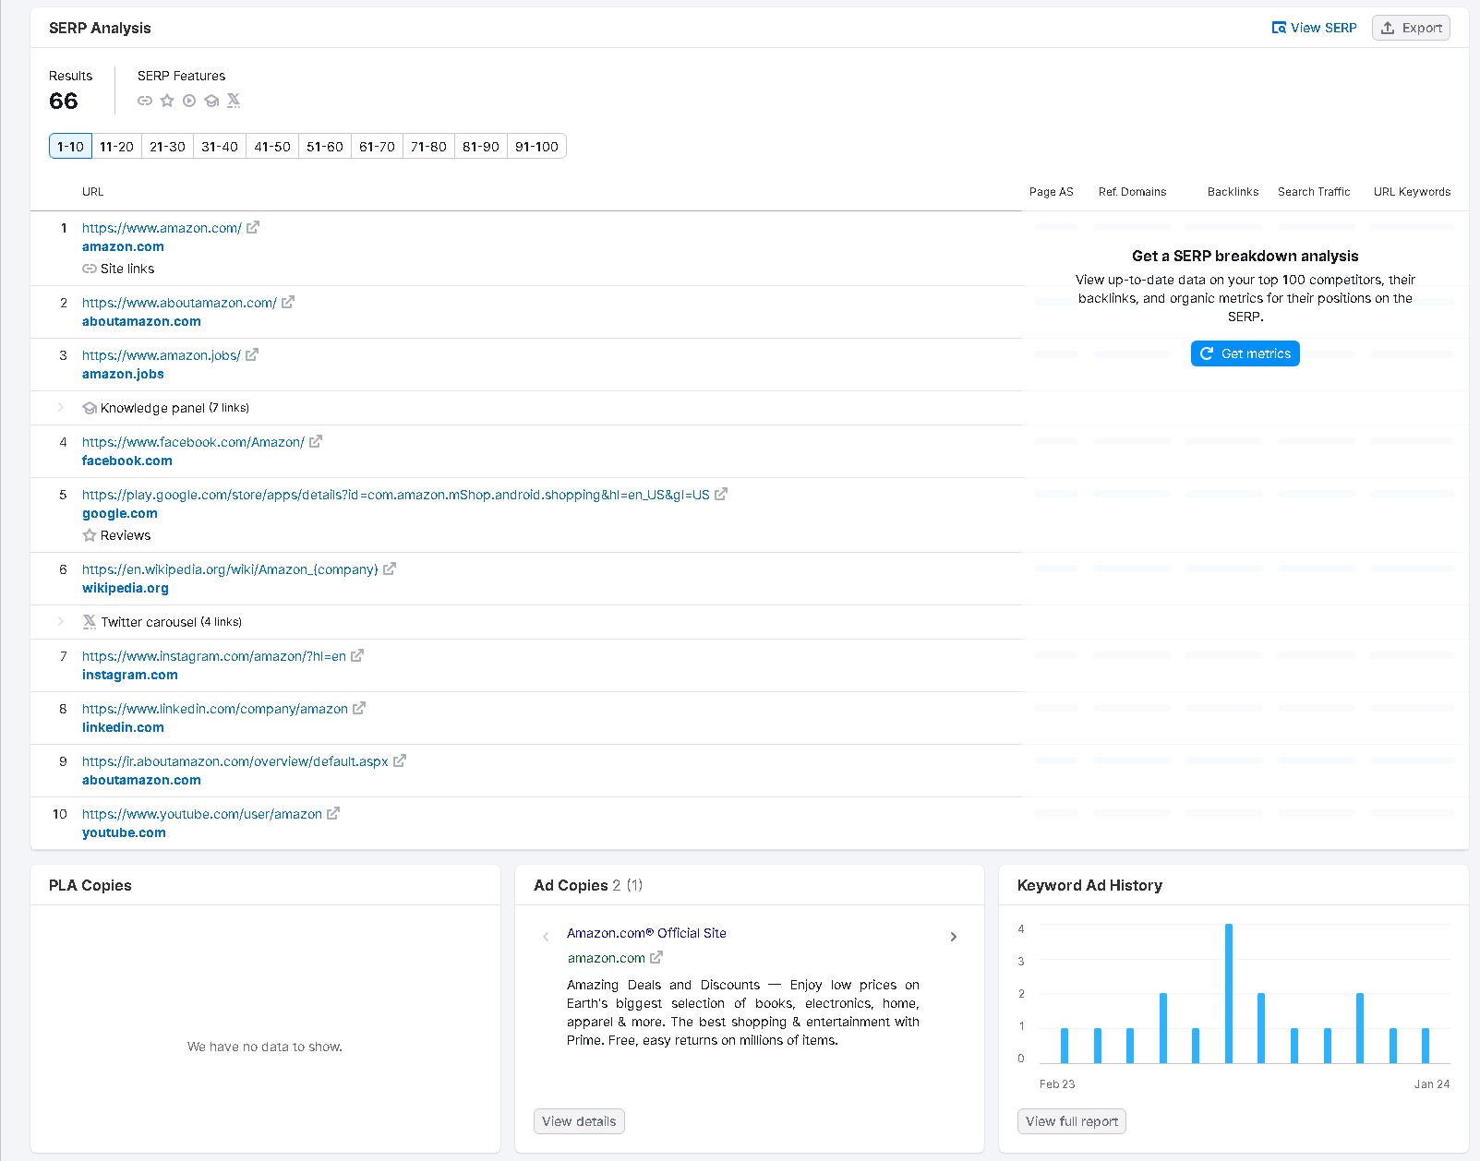
Task: Open ad copy amazon.com external link icon
Action: click(656, 957)
